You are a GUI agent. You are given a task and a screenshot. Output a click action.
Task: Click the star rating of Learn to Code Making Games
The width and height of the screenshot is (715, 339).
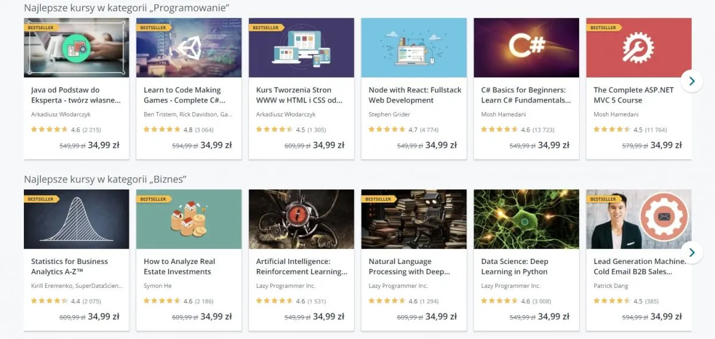pos(161,129)
